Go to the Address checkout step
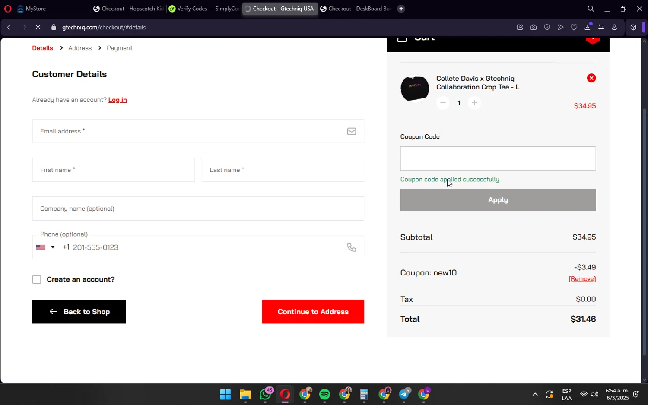 [80, 48]
